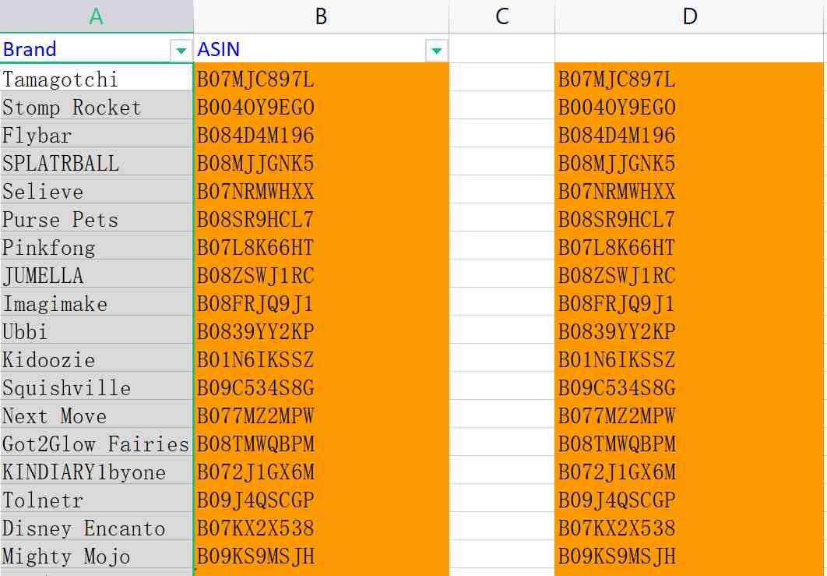Select the SPLATRBALL cell
Viewport: 827px width, 576px height.
[x=97, y=163]
